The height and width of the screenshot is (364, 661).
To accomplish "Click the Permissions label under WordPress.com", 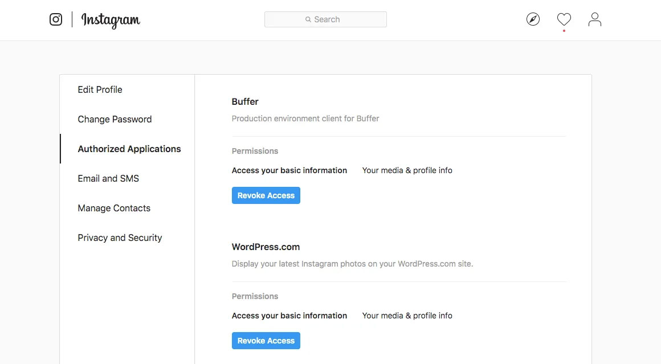I will pos(255,296).
